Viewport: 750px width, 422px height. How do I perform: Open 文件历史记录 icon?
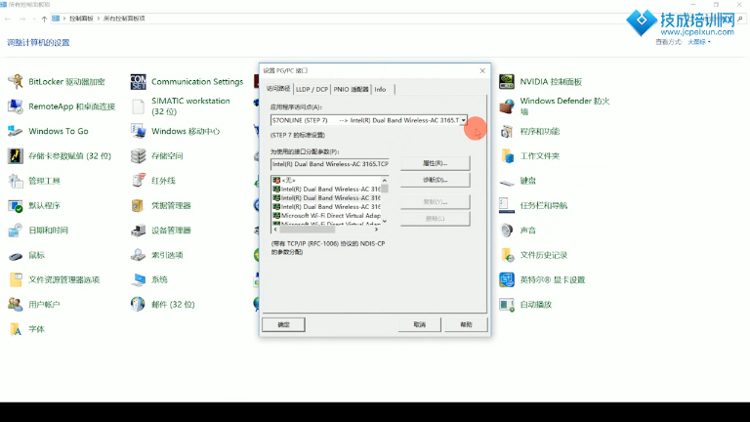pyautogui.click(x=507, y=255)
